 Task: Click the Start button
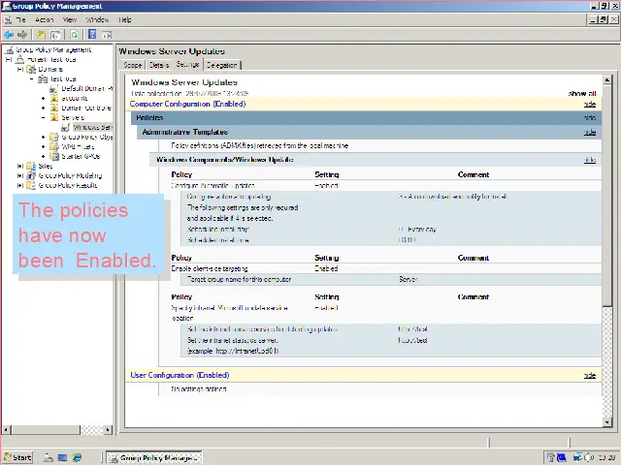click(17, 457)
